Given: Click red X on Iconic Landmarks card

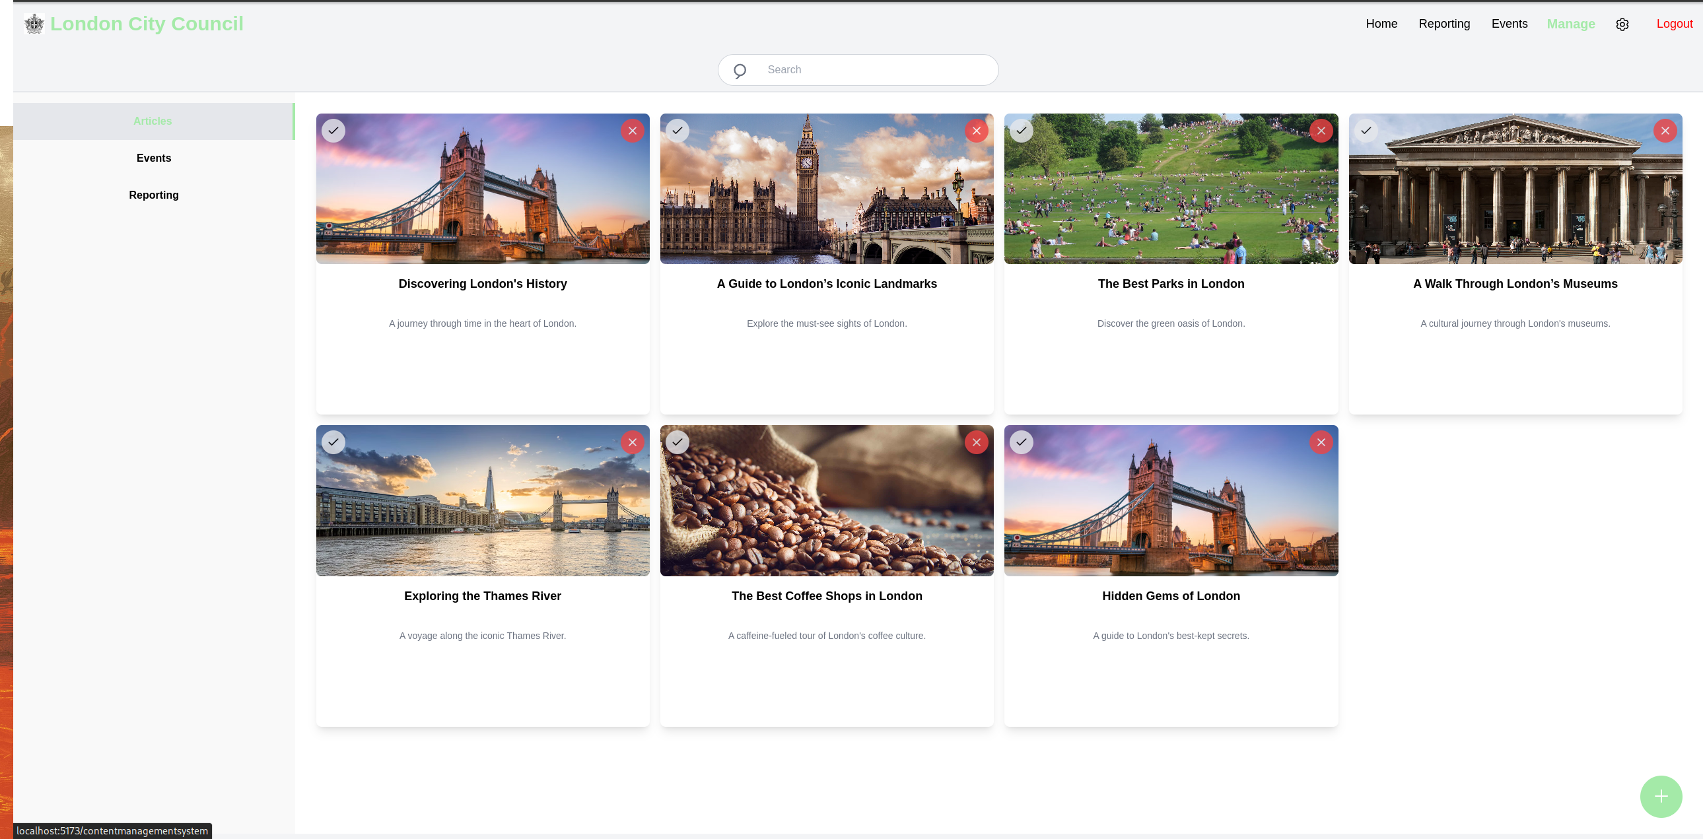Looking at the screenshot, I should [x=976, y=131].
